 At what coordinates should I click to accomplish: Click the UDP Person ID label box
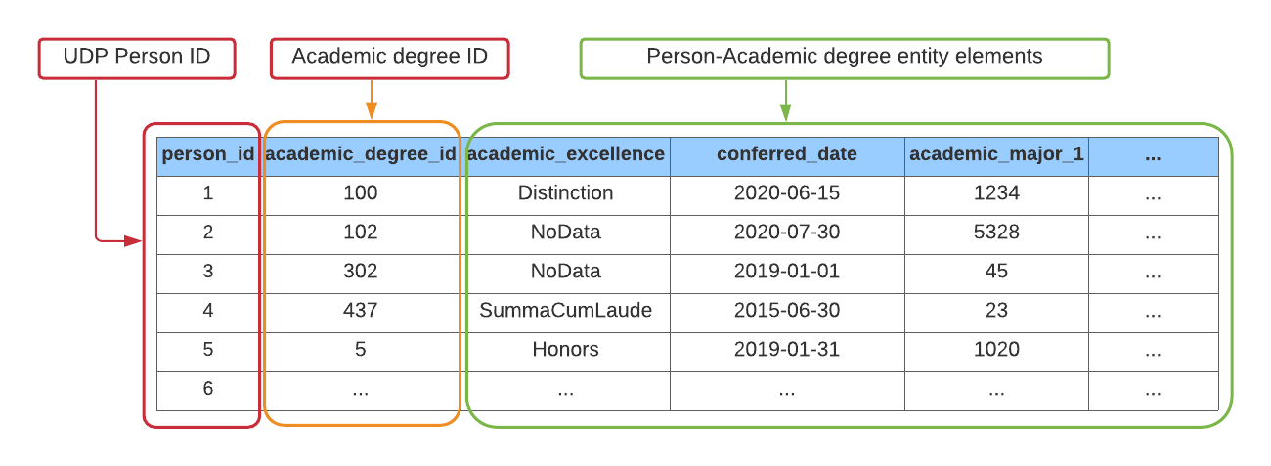click(137, 58)
